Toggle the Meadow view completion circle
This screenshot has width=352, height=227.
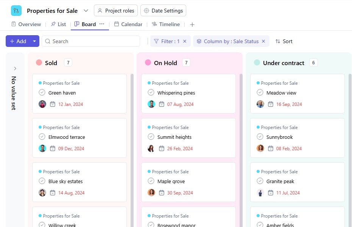coord(260,93)
